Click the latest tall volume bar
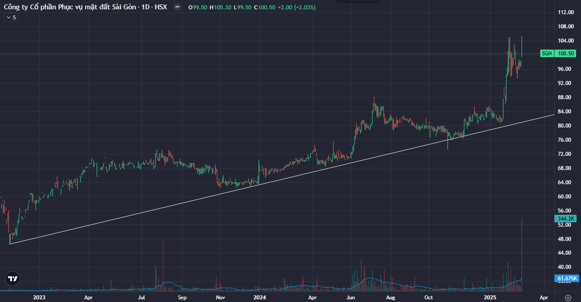 click(522, 255)
